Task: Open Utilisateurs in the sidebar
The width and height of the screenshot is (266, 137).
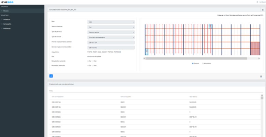Action: point(22,19)
